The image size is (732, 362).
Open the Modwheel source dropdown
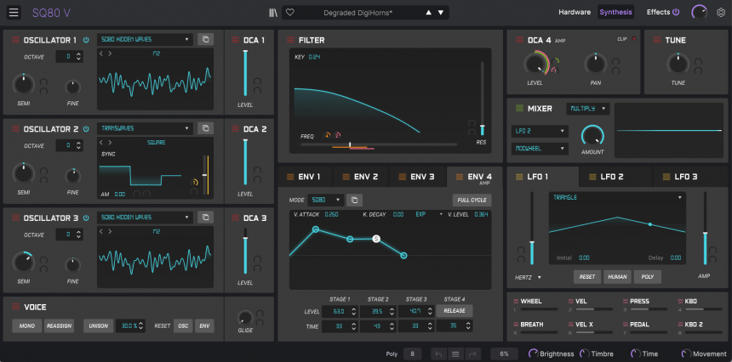(x=540, y=149)
